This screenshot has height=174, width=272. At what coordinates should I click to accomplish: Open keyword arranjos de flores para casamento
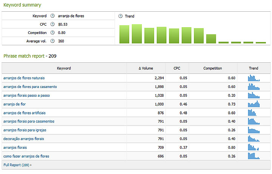pyautogui.click(x=30, y=87)
